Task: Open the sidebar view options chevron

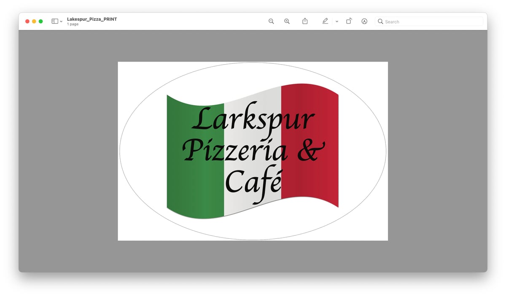Action: tap(61, 22)
